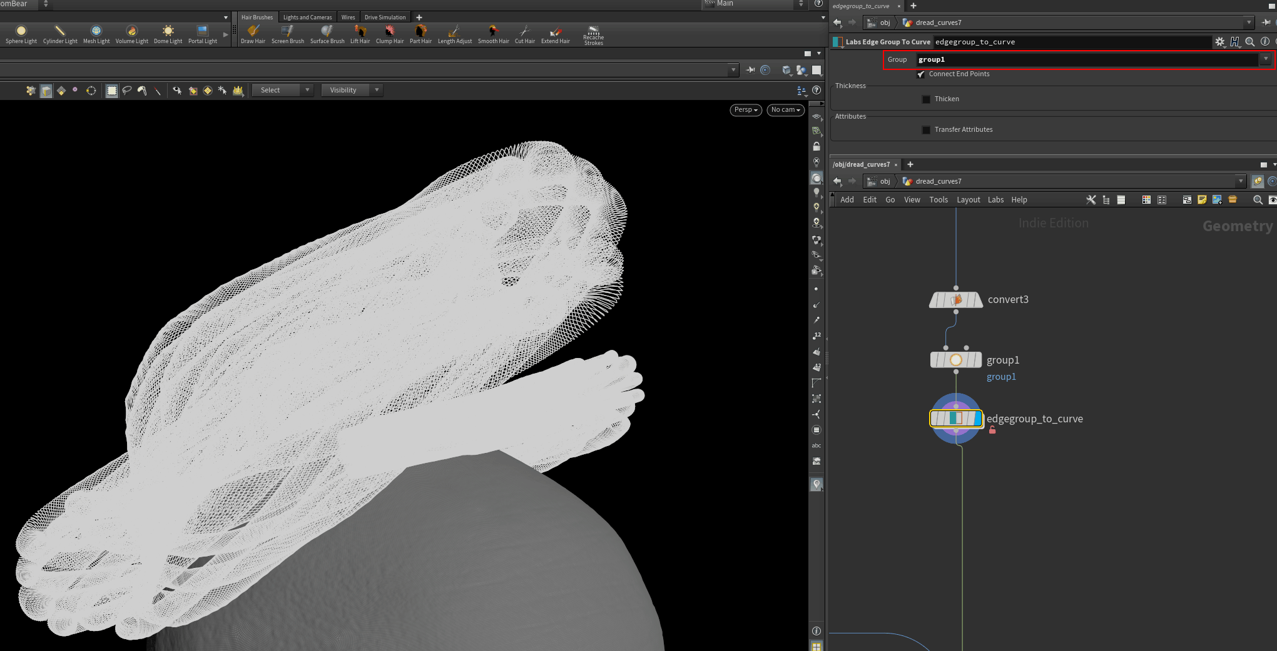This screenshot has height=651, width=1277.
Task: Show node info in parameter pane
Action: pyautogui.click(x=1265, y=41)
